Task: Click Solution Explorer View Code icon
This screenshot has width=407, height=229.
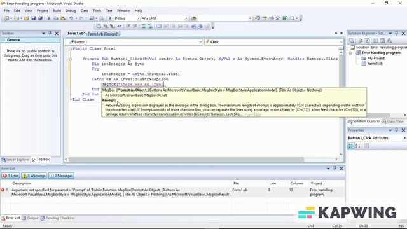Action: 375,41
